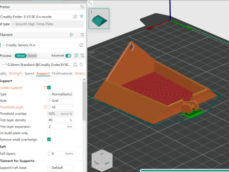Click the Filament for Supports heading
This screenshot has height=172, width=229.
[x=17, y=161]
